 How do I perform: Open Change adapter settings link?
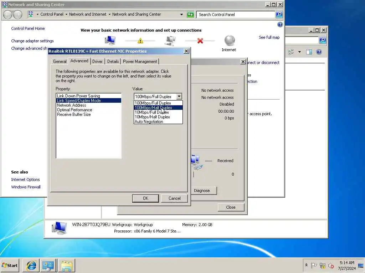tap(32, 41)
